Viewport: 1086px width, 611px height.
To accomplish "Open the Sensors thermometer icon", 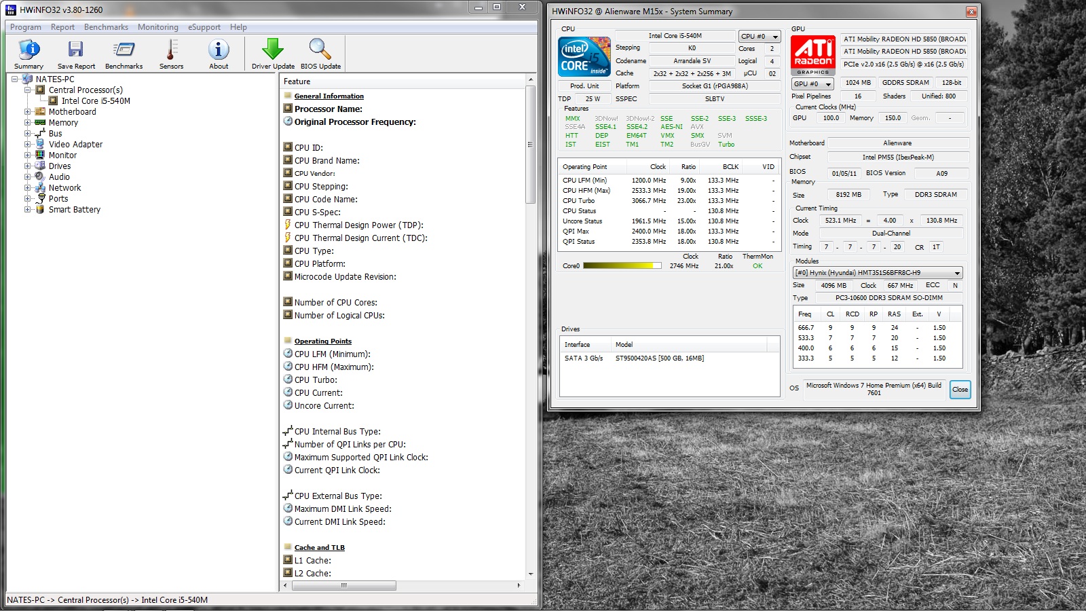I will point(171,50).
